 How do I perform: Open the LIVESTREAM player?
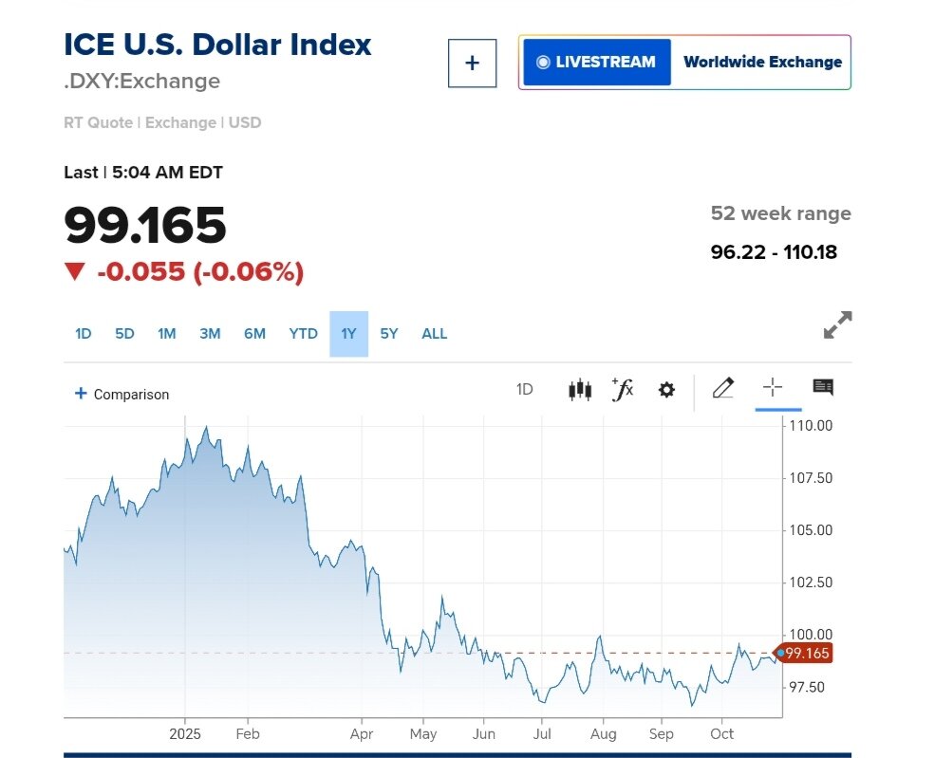596,63
